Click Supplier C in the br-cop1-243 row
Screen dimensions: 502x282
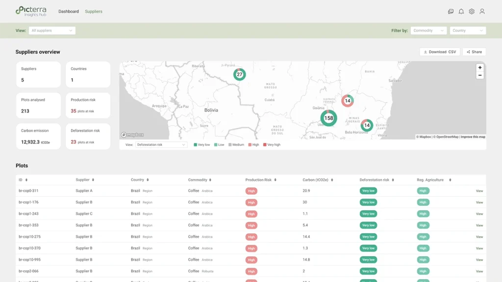84,214
